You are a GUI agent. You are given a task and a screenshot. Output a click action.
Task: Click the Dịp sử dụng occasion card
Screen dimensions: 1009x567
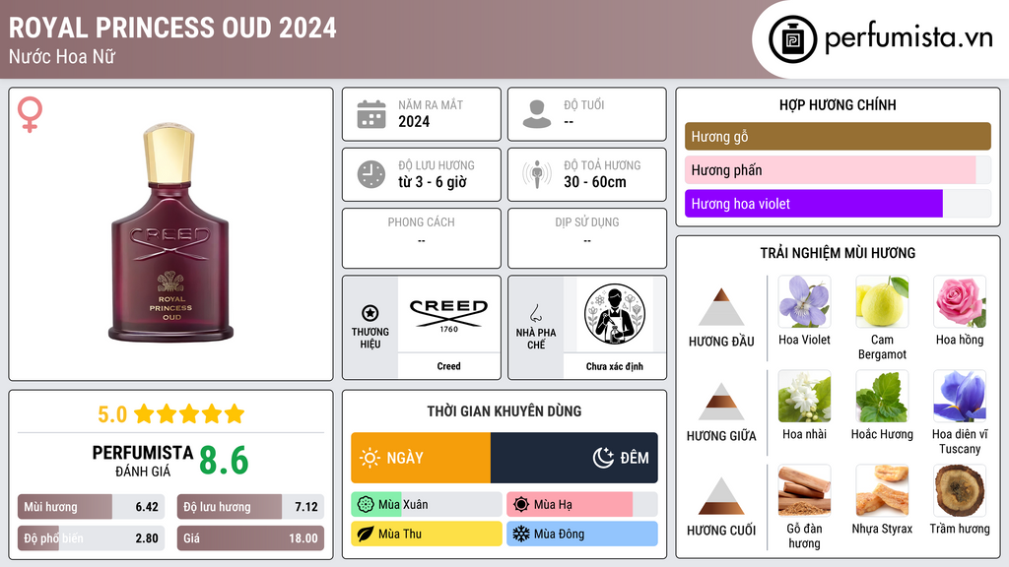587,238
